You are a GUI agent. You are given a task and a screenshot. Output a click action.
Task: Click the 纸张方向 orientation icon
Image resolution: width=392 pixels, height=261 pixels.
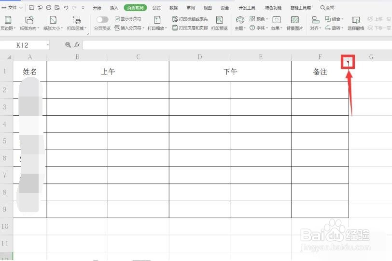[29, 20]
